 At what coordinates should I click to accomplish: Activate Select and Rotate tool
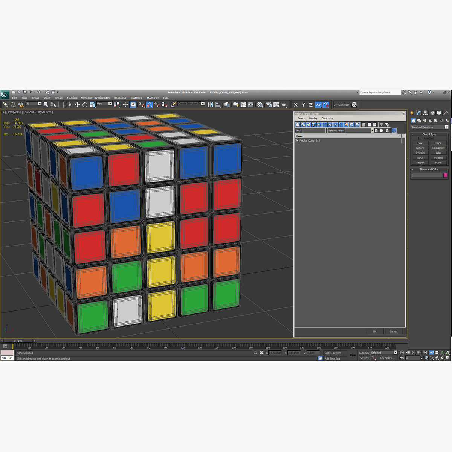coord(85,104)
